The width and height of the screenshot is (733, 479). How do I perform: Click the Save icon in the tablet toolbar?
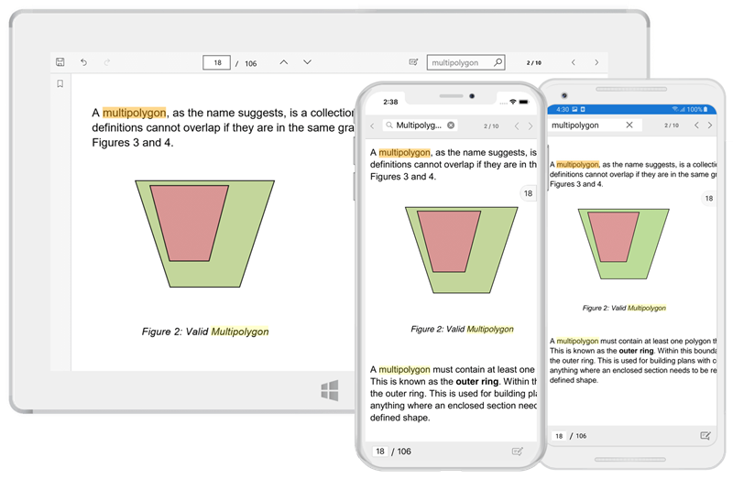coord(60,62)
